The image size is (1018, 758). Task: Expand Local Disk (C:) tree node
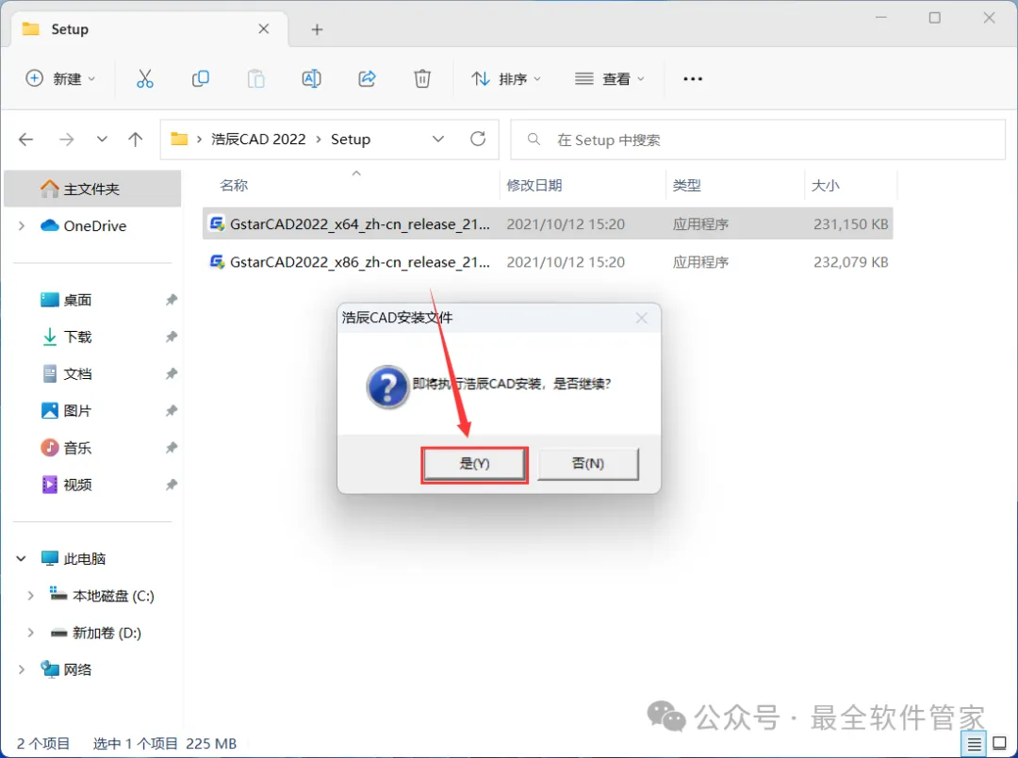coord(30,596)
